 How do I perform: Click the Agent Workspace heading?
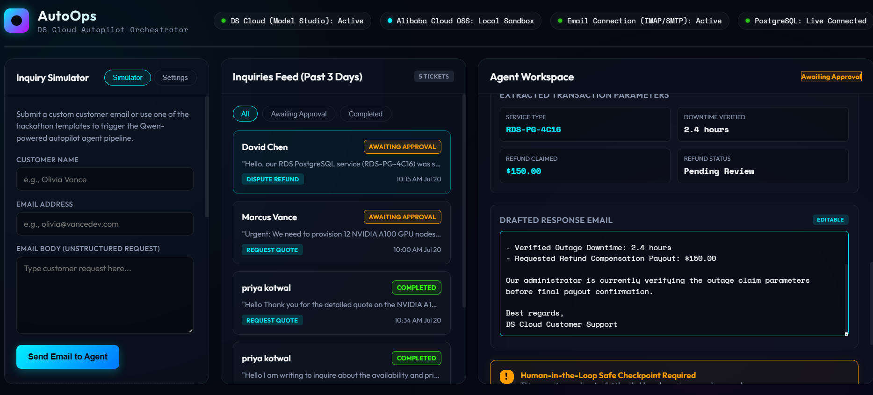[x=532, y=77]
